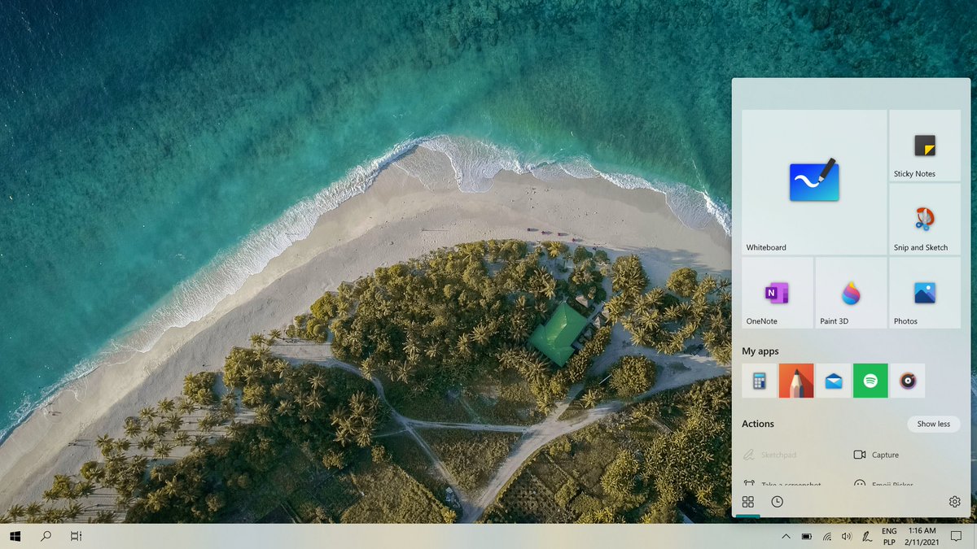The width and height of the screenshot is (977, 549).
Task: Launch Sticky Notes from the panel
Action: tap(925, 146)
